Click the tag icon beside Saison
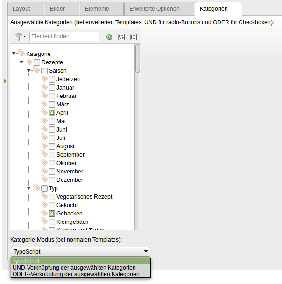This screenshot has height=284, width=282. (36, 70)
